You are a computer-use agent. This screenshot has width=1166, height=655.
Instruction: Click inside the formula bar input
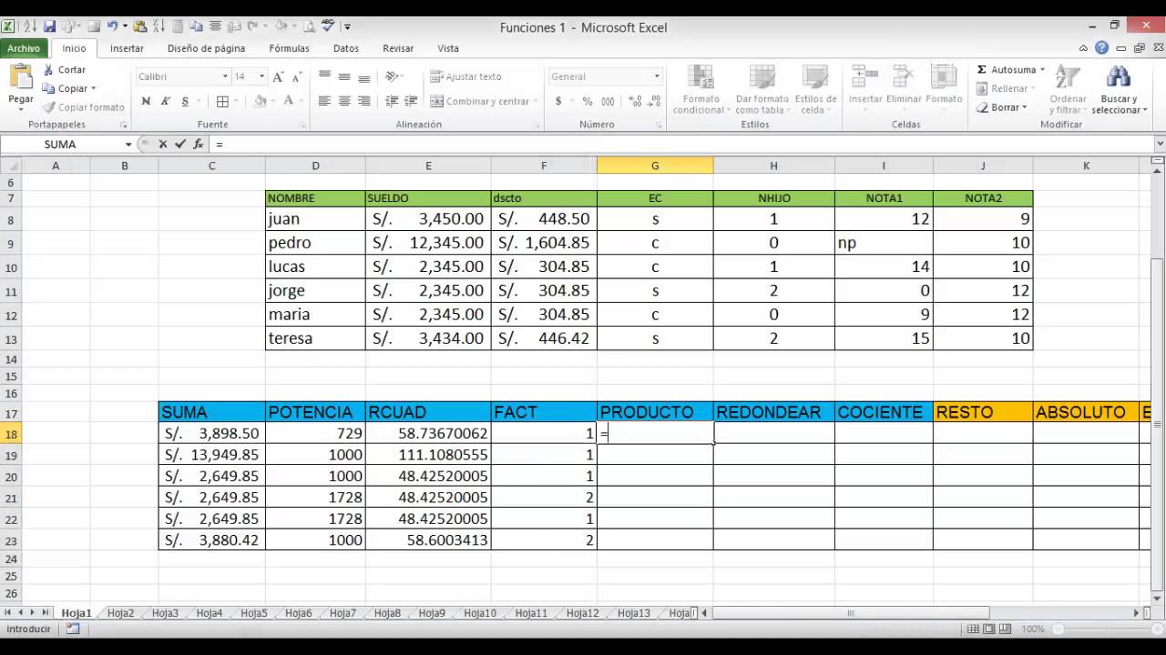pyautogui.click(x=683, y=144)
